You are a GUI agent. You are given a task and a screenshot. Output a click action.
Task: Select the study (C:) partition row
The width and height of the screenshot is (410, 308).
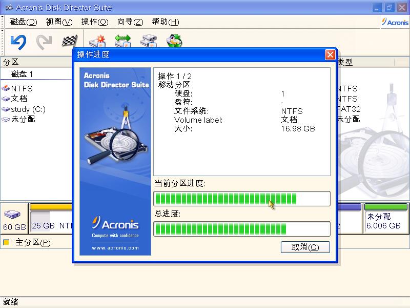click(x=36, y=109)
